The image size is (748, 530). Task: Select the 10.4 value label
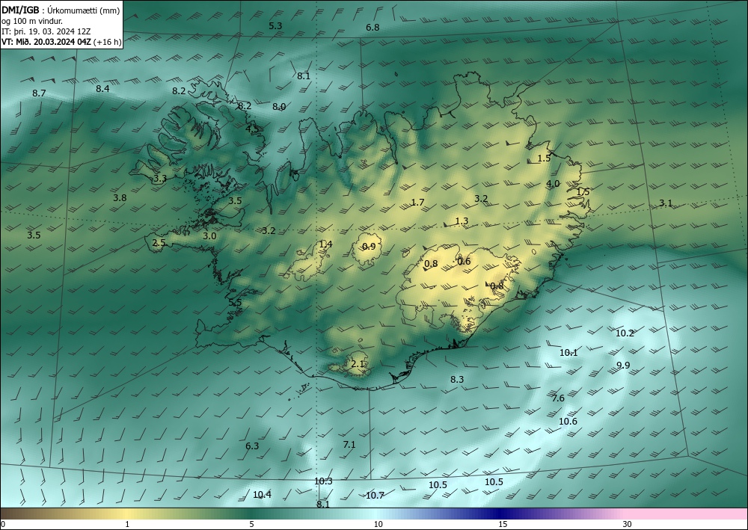coord(262,495)
